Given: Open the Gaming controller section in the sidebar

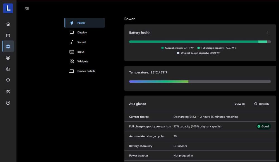Looking at the screenshot, I should 8,35.
